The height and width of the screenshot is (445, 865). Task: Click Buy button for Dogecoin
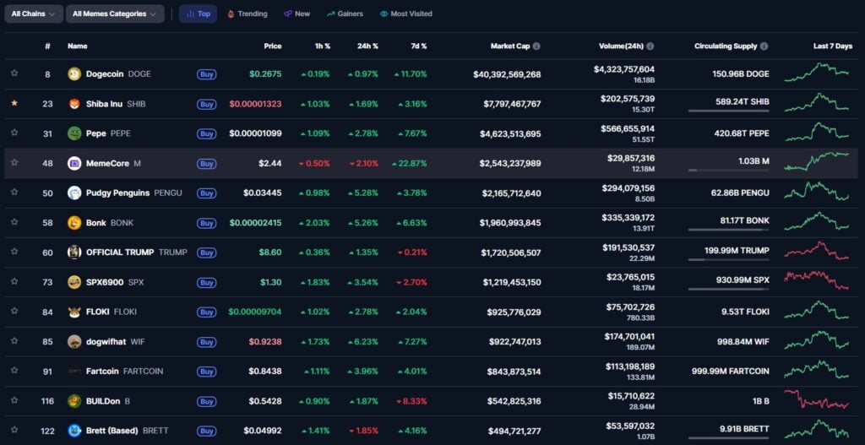[206, 74]
